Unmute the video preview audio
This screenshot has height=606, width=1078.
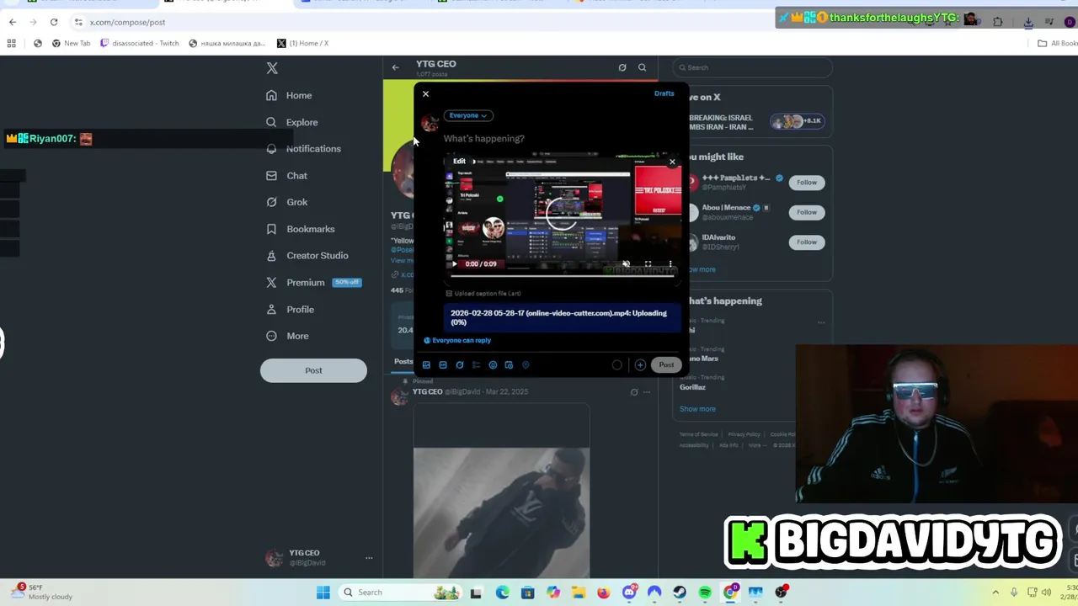(x=626, y=264)
